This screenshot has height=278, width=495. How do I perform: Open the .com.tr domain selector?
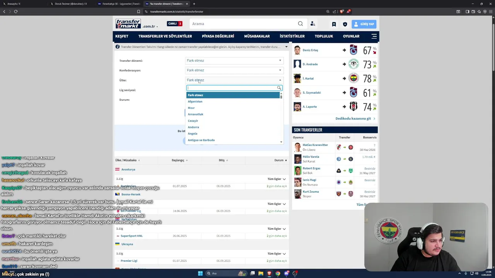(x=150, y=26)
